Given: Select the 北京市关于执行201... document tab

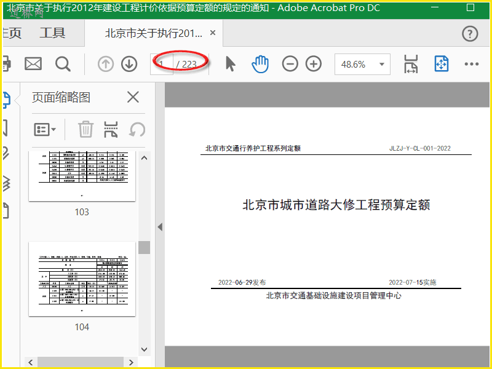Looking at the screenshot, I should point(153,33).
